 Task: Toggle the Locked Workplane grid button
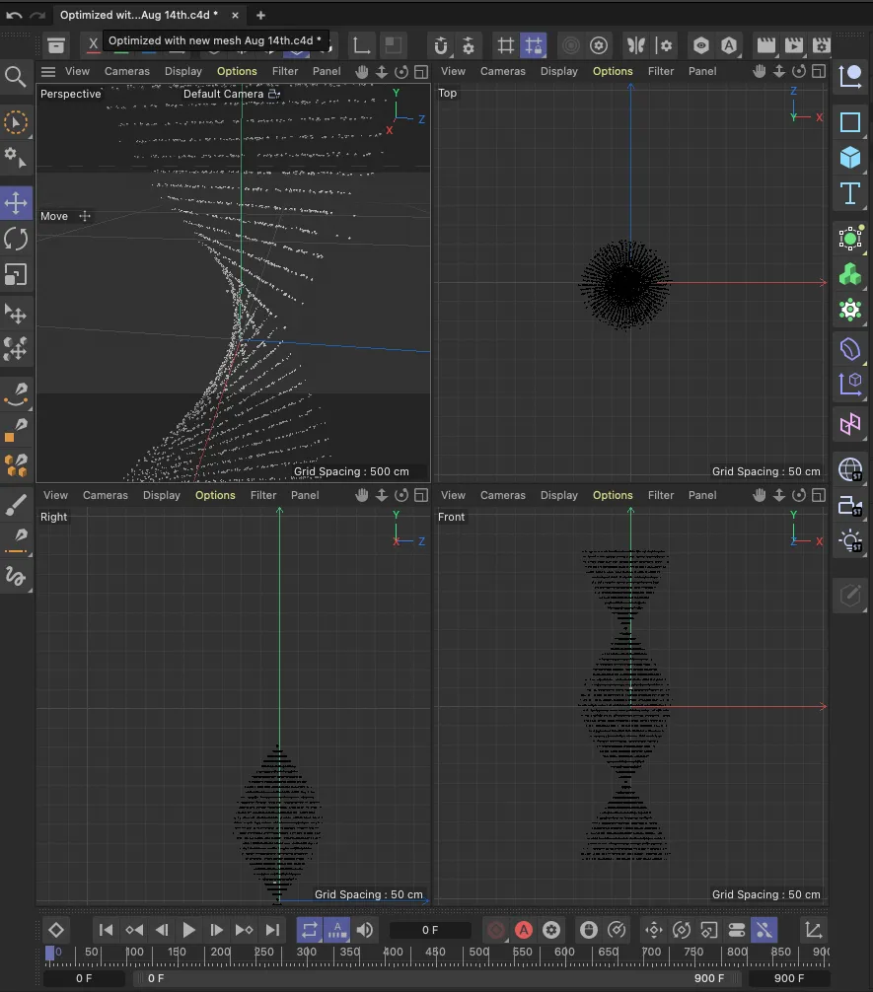533,45
